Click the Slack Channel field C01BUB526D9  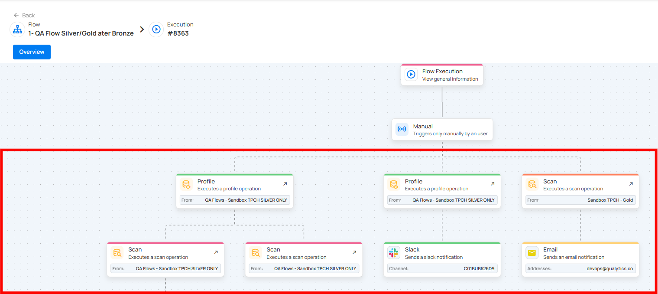coord(442,269)
